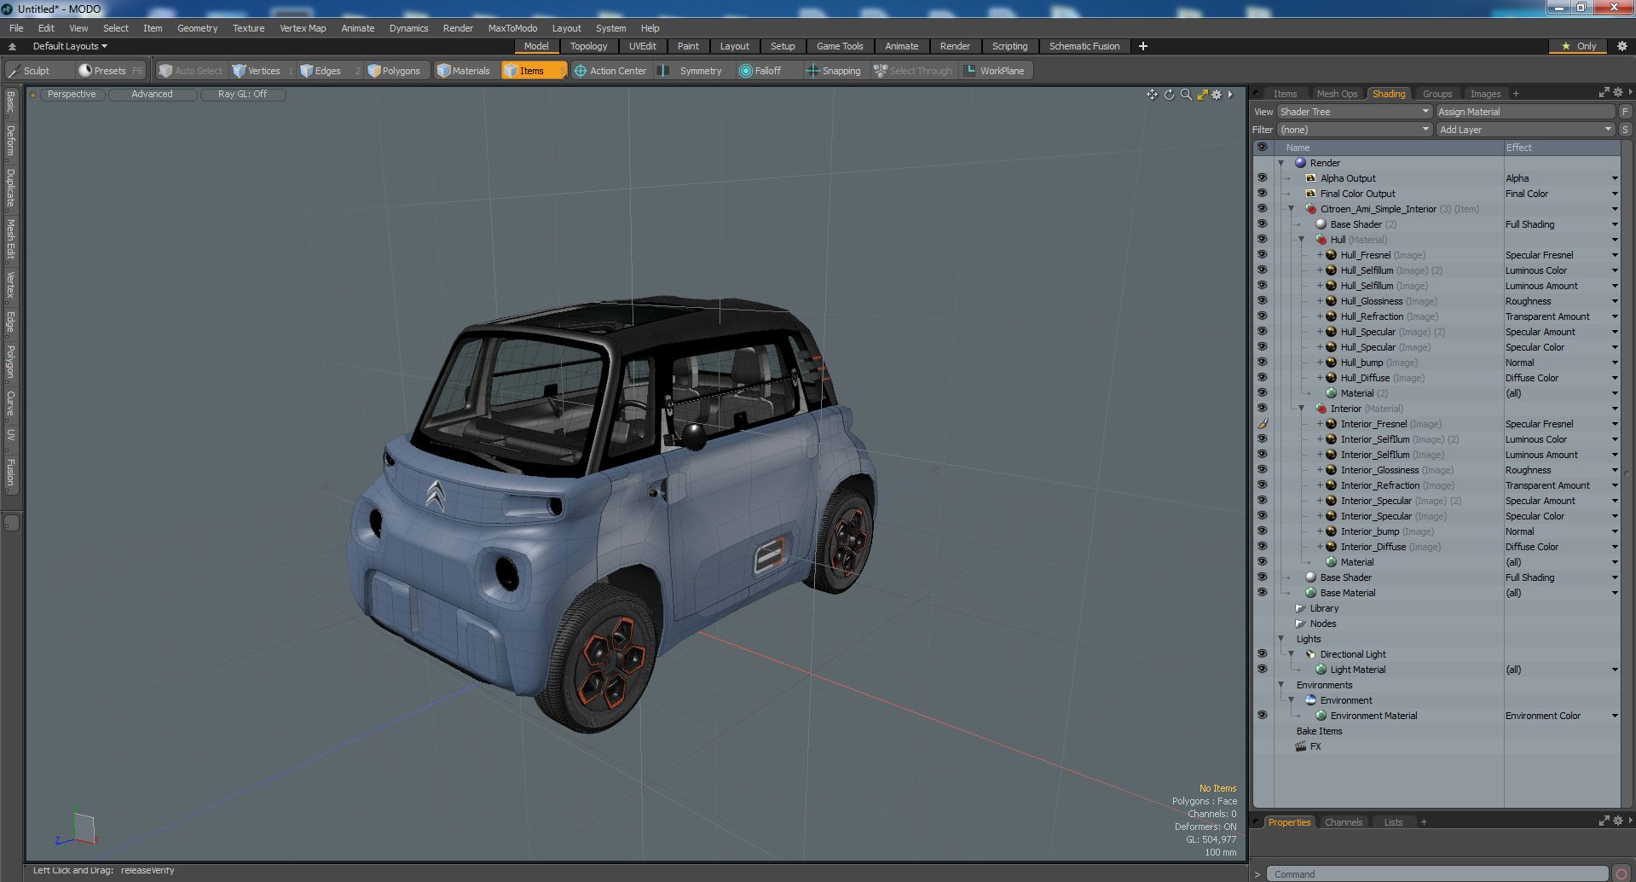Open the viewport settings gear

click(x=1217, y=95)
